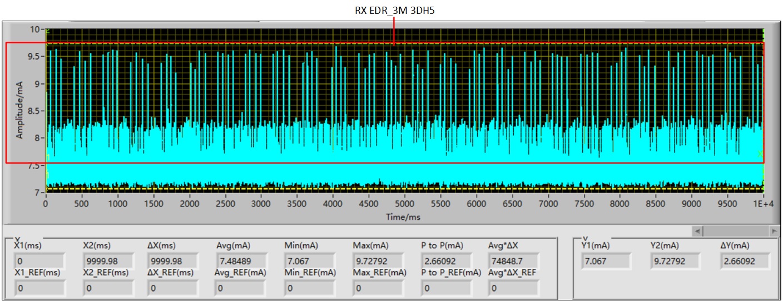The image size is (783, 301).
Task: Select the ΔY(mA) field showing 2.66092
Action: click(x=745, y=260)
